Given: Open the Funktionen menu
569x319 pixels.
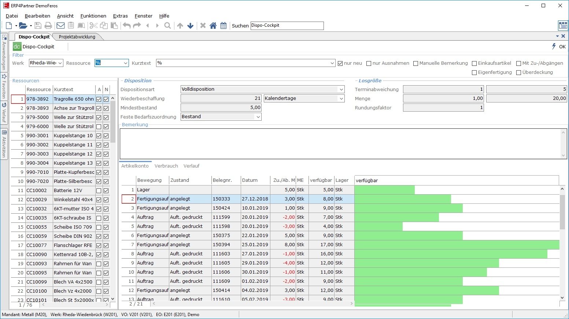Looking at the screenshot, I should (x=93, y=16).
